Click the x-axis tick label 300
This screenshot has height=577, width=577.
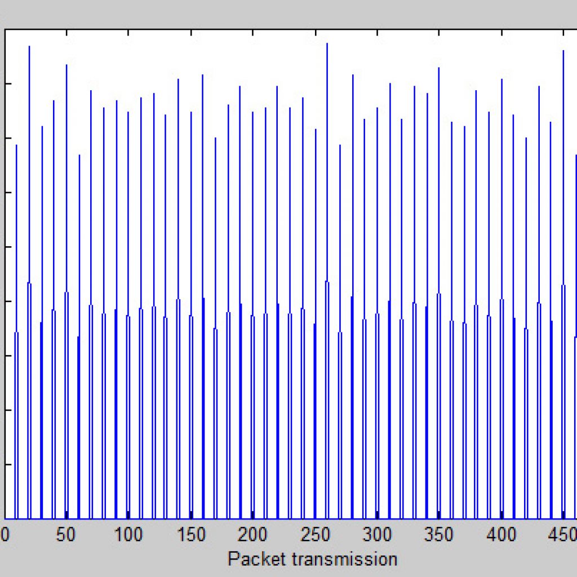coord(377,535)
